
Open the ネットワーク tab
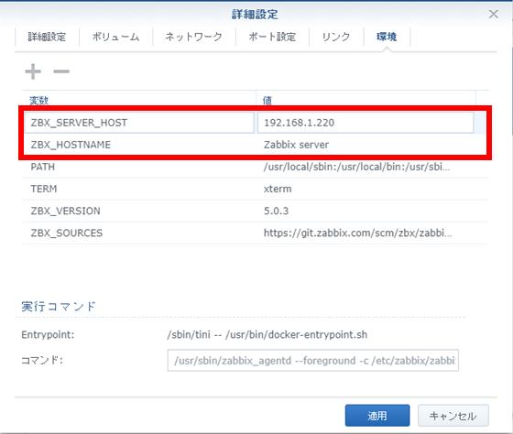(193, 37)
